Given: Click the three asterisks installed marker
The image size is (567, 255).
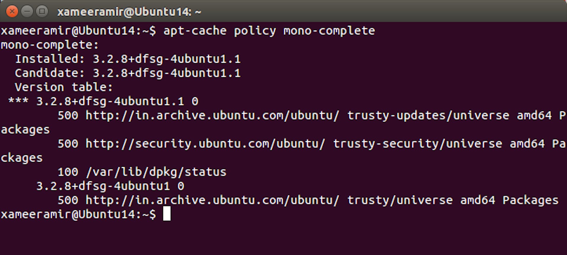Looking at the screenshot, I should coord(18,101).
